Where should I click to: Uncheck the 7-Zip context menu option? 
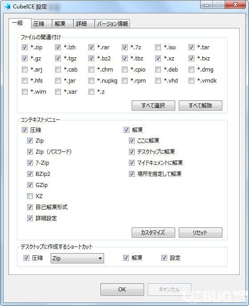point(30,163)
